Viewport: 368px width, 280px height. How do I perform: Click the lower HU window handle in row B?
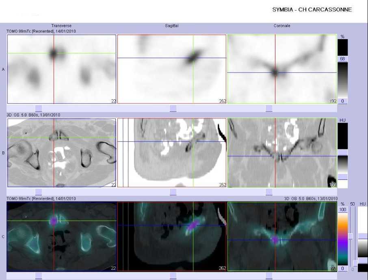[x=343, y=177]
